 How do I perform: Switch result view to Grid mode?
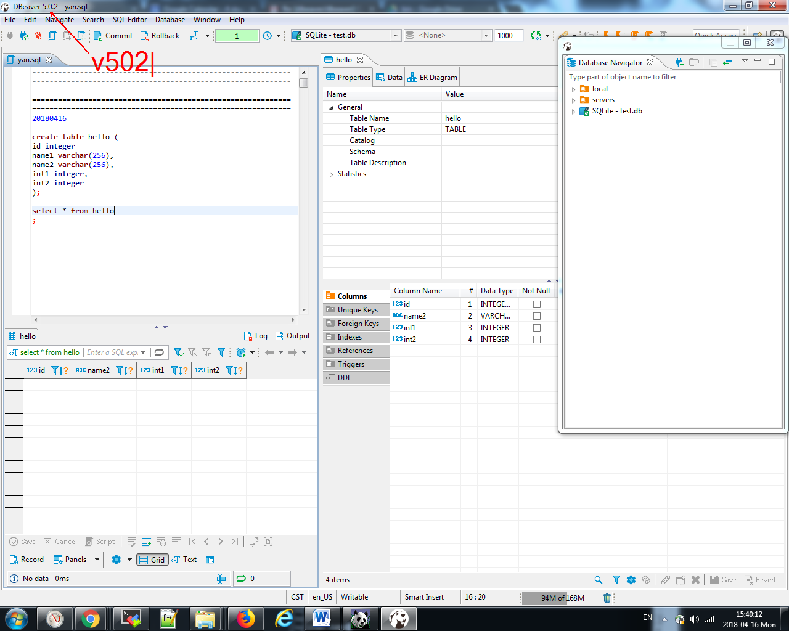152,560
